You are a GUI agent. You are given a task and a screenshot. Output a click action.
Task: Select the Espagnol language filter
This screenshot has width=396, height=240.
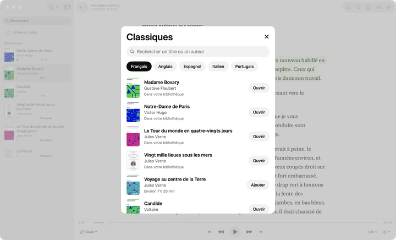[x=192, y=67]
